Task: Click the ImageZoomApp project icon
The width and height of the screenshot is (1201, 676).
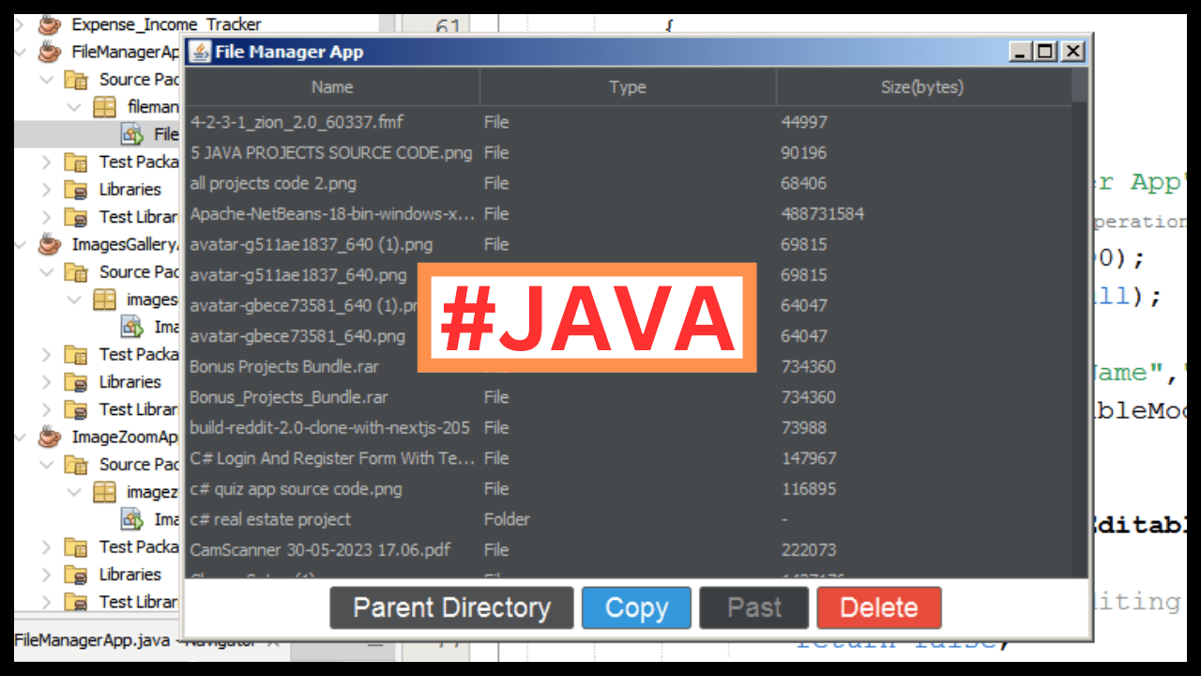Action: pos(49,437)
